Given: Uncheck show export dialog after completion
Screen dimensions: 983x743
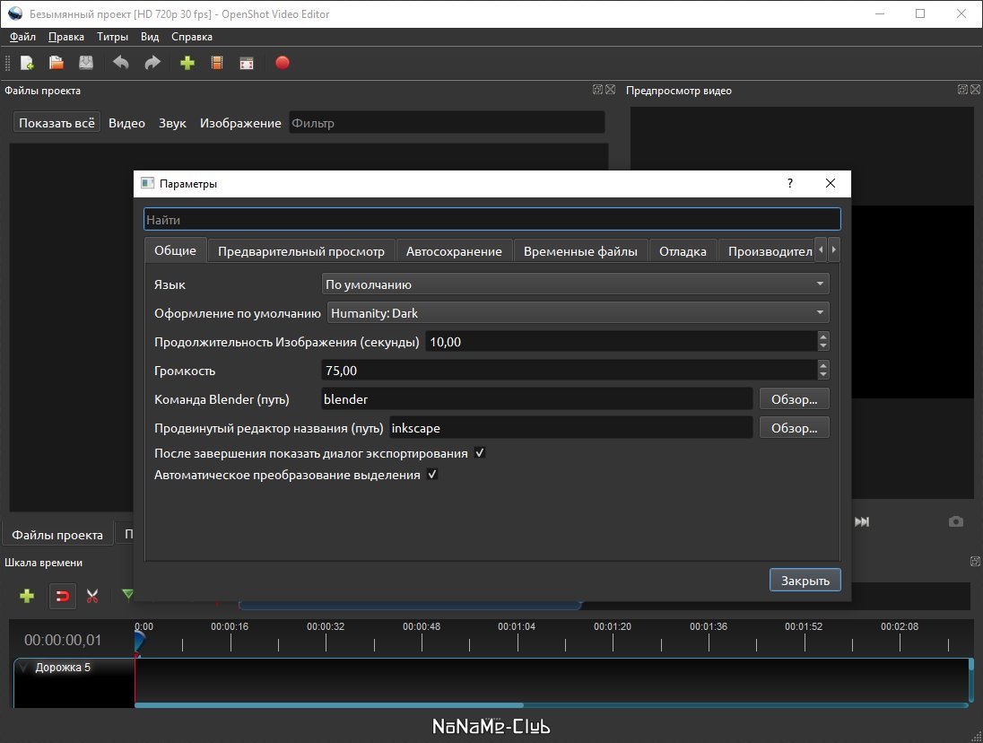Looking at the screenshot, I should (x=480, y=453).
